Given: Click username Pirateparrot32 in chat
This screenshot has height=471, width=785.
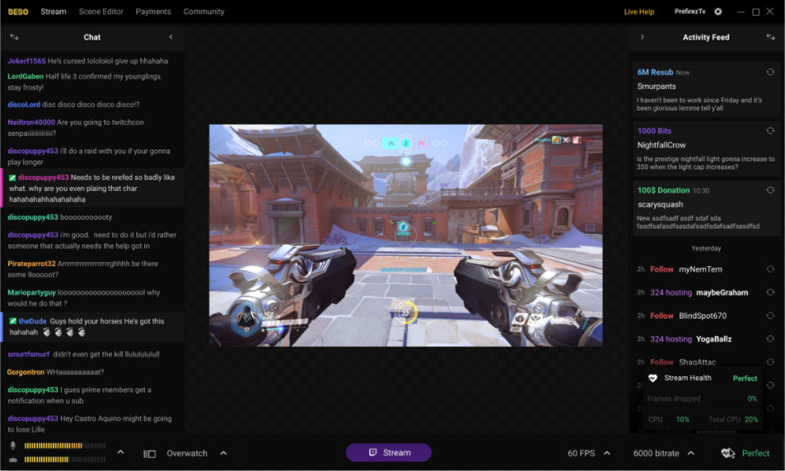Looking at the screenshot, I should (31, 263).
